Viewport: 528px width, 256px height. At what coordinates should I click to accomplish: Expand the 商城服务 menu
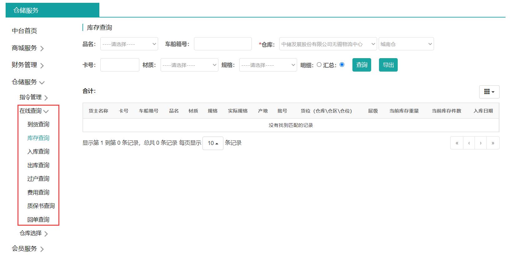pyautogui.click(x=27, y=48)
